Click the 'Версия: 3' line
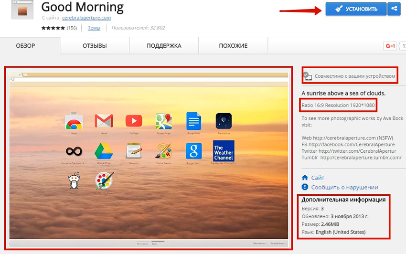 click(312, 209)
